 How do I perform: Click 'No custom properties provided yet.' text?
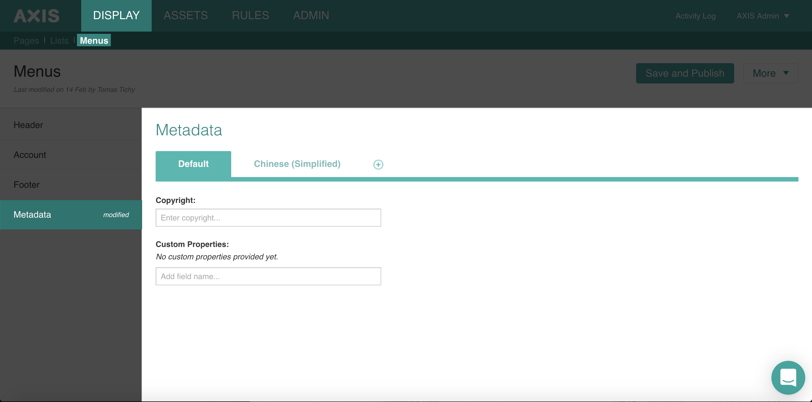pos(217,257)
